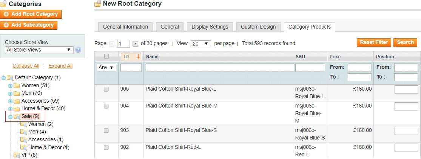Click the Home & Decor folder icon
Screen dimensions: 421x159
17,109
